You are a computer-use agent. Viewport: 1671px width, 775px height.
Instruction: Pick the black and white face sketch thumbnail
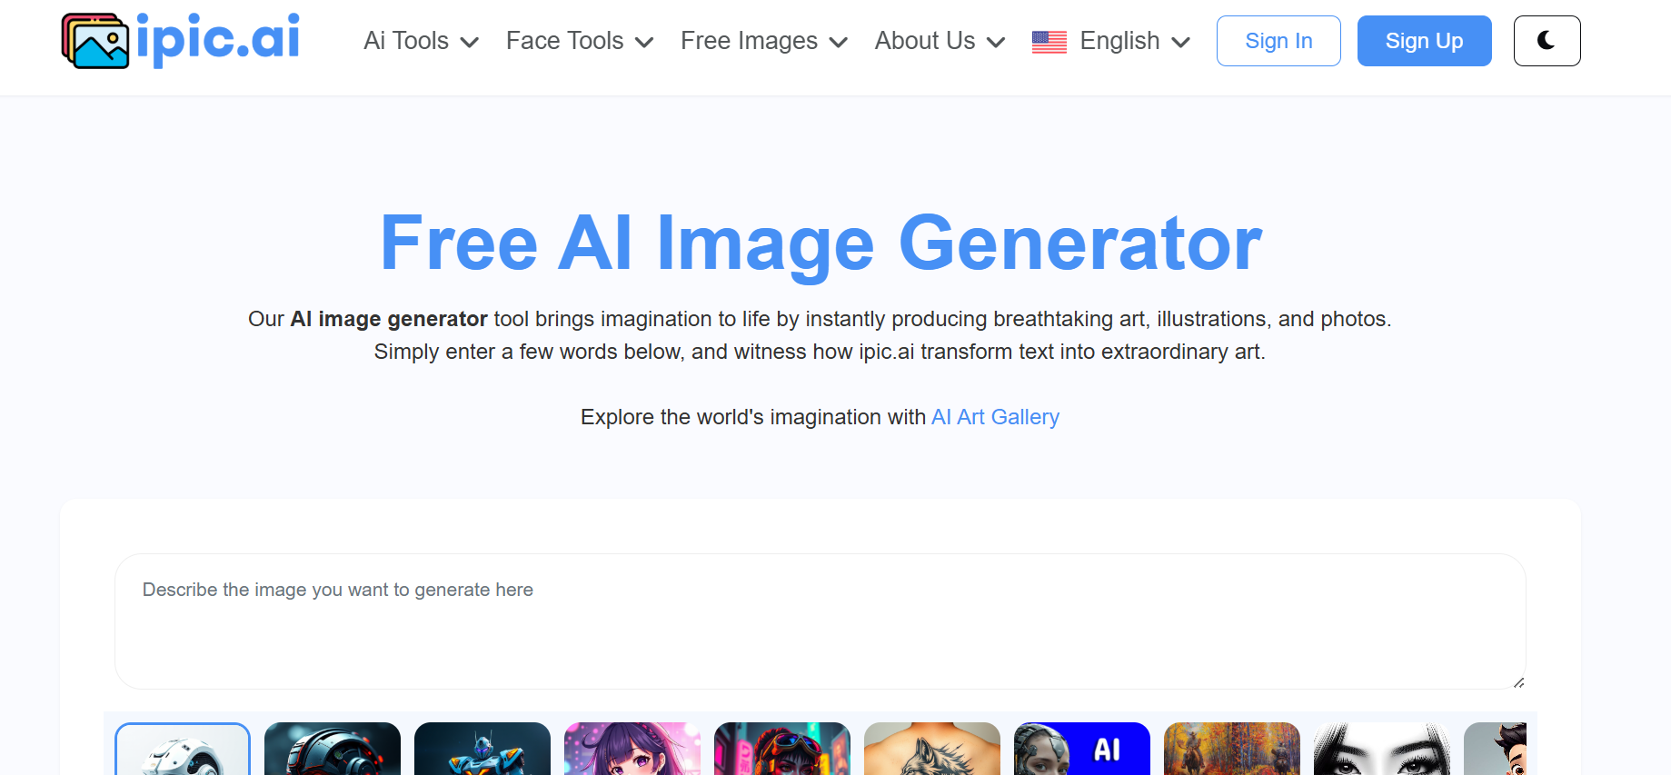click(1382, 750)
